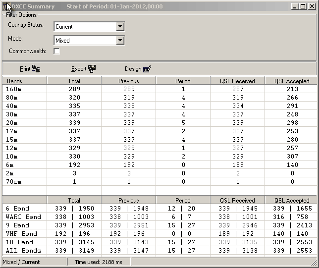Click the WARC Band summary row label
Screen dimensions: 319x268
[x=23, y=217]
